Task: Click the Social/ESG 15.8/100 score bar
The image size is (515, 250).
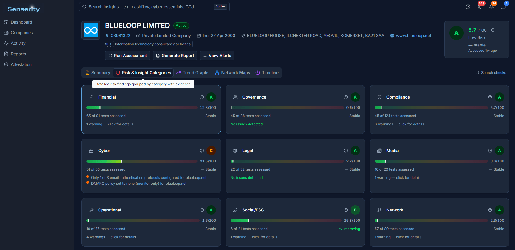Action: click(286, 221)
